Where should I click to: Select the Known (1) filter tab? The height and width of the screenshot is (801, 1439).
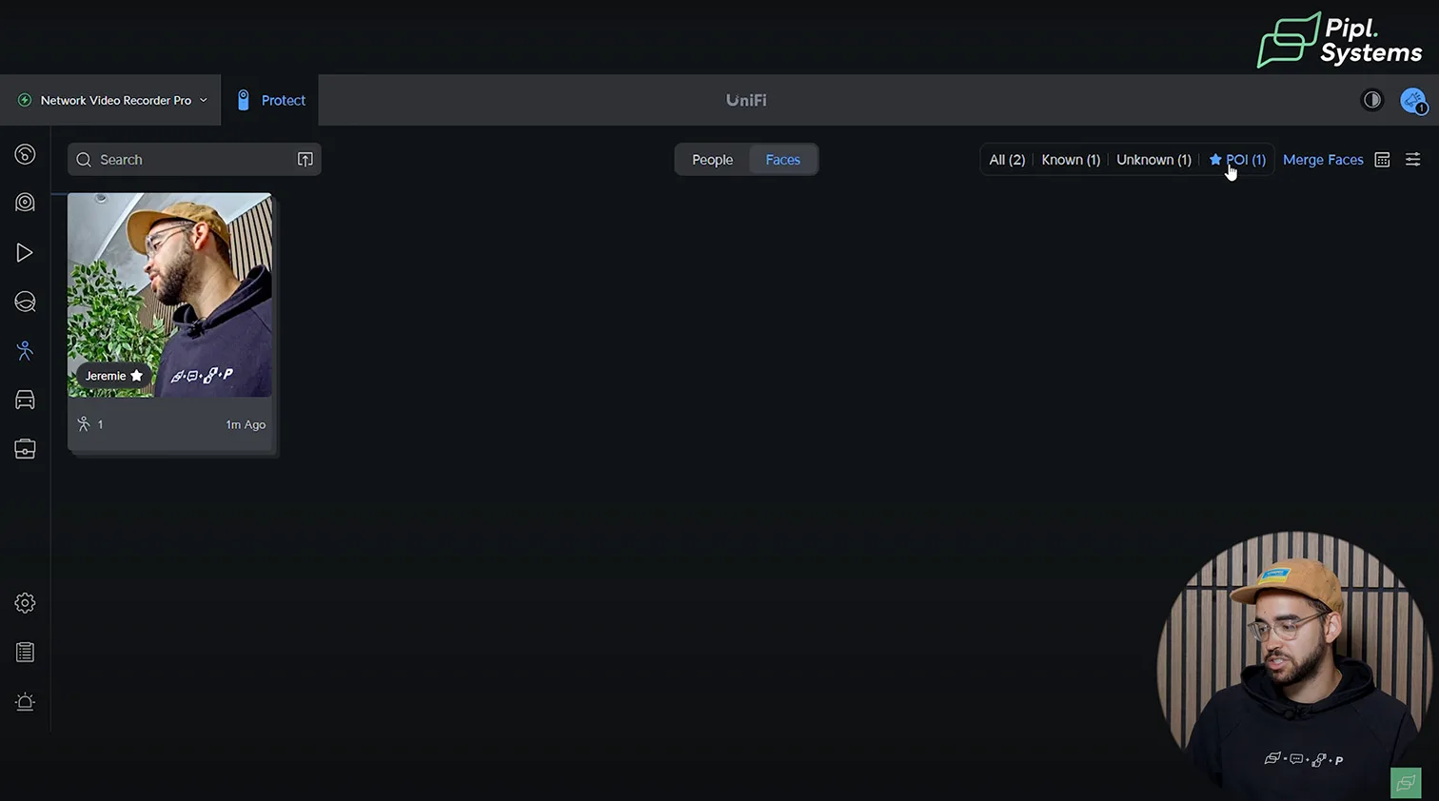pyautogui.click(x=1070, y=160)
